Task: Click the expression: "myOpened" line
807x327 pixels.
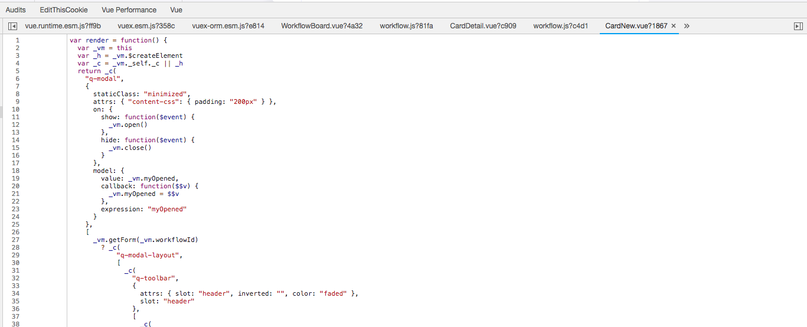Action: pyautogui.click(x=143, y=209)
